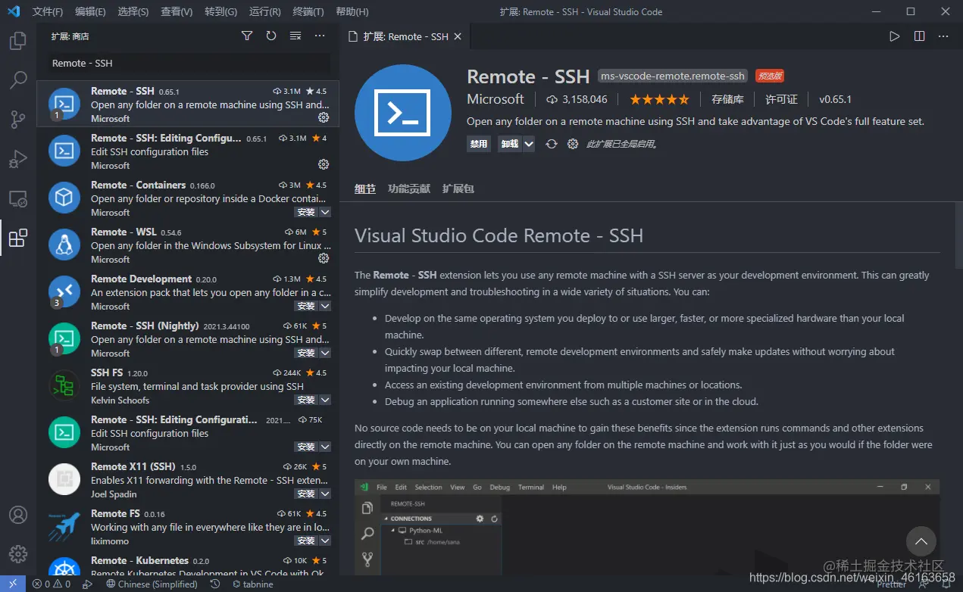Open the 查看(V) menu
The image size is (963, 592).
click(177, 11)
